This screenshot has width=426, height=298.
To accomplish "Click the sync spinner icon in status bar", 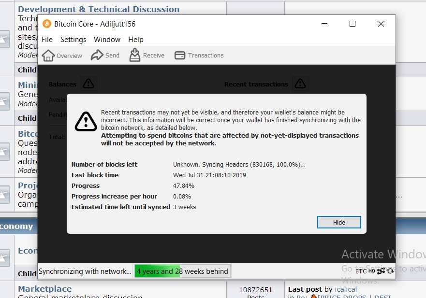I will [x=390, y=271].
